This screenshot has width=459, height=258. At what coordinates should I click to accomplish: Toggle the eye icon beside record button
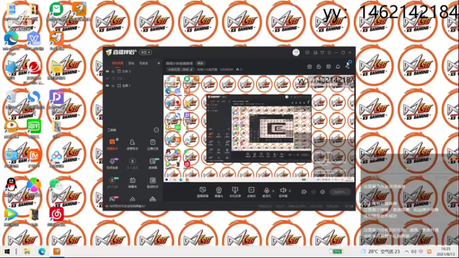coord(313,192)
